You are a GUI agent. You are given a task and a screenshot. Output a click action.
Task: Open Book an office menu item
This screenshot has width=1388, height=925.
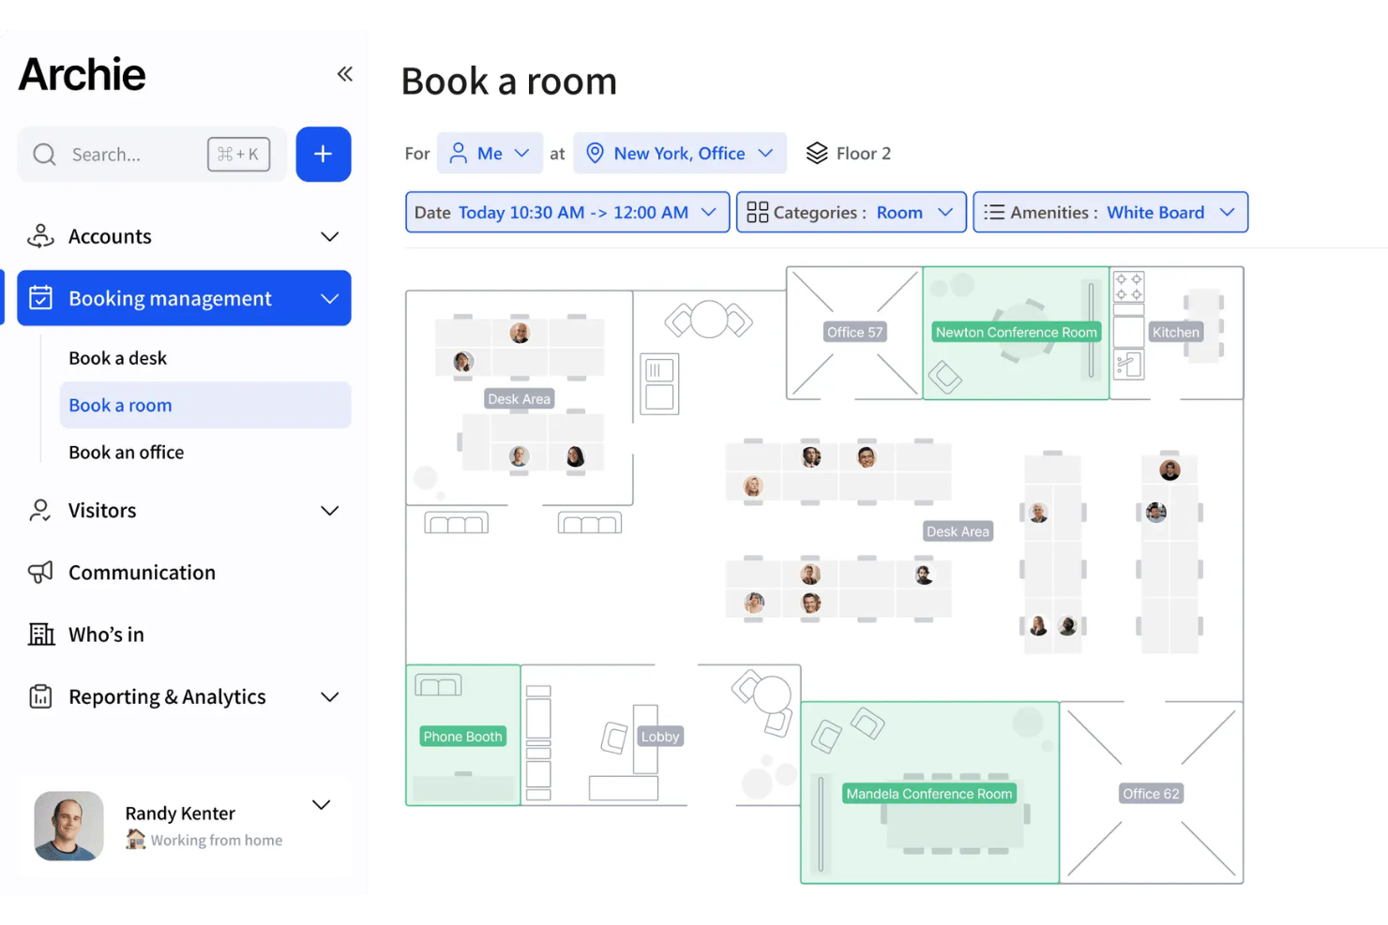coord(127,452)
